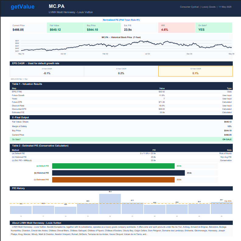Screen dimensions: 241x241
Task: Click the Table 2 - Estimated P/E header
Action: pyautogui.click(x=121, y=146)
